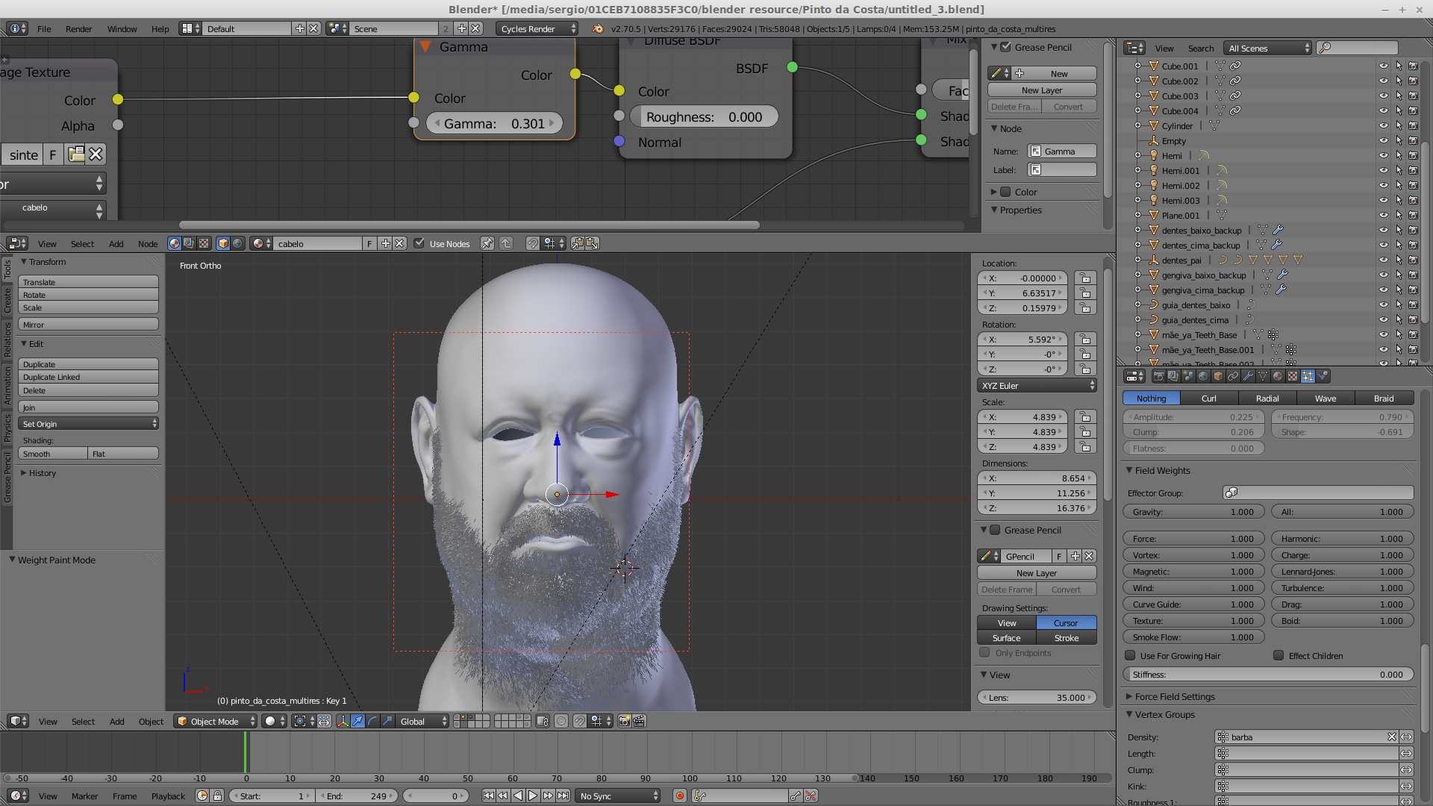The image size is (1433, 806).
Task: Click the Duplicate Linked button
Action: 88,377
